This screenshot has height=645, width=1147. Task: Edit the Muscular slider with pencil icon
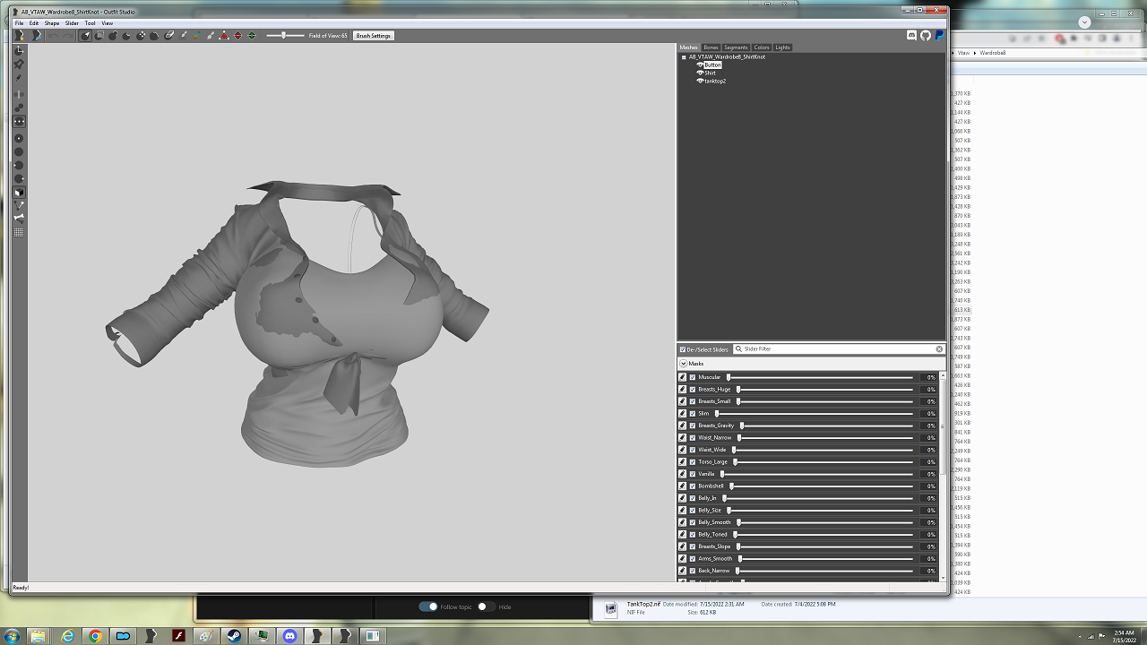click(683, 377)
